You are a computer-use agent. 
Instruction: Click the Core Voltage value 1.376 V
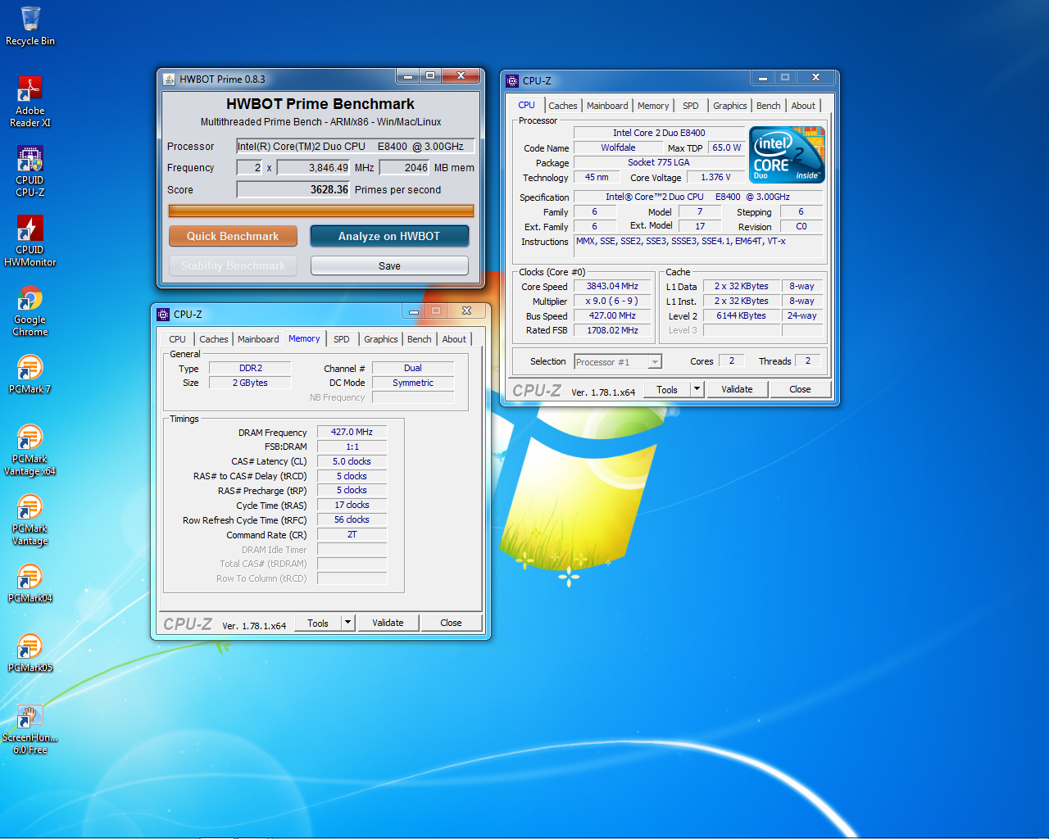point(715,177)
